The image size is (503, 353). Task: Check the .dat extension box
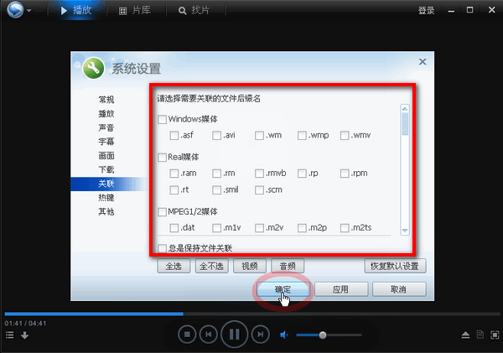click(174, 228)
